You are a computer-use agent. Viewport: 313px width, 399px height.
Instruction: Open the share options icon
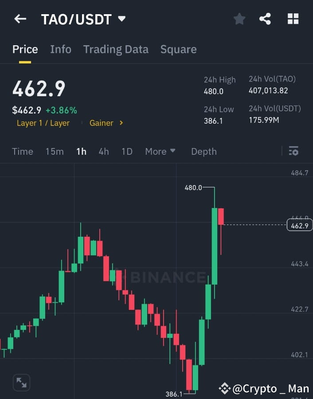pyautogui.click(x=266, y=19)
